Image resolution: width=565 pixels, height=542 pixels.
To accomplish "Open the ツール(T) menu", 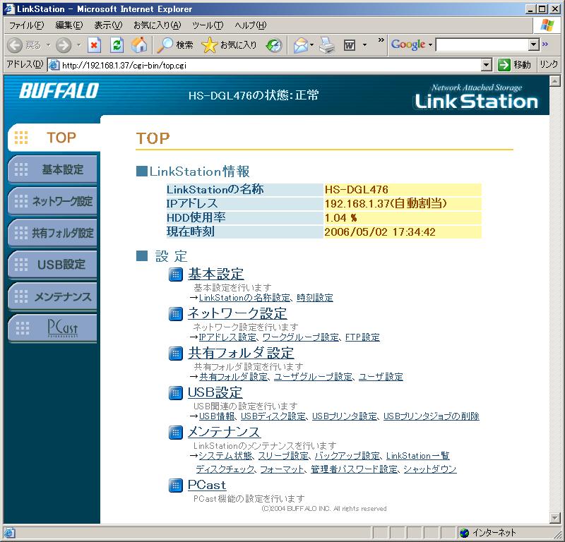I will [208, 25].
